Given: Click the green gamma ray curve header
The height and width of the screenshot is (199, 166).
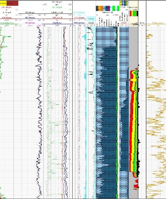Looking at the screenshot, I should (7, 23).
